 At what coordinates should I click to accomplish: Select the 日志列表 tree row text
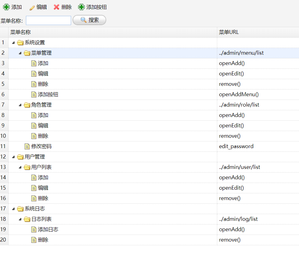pos(41,219)
